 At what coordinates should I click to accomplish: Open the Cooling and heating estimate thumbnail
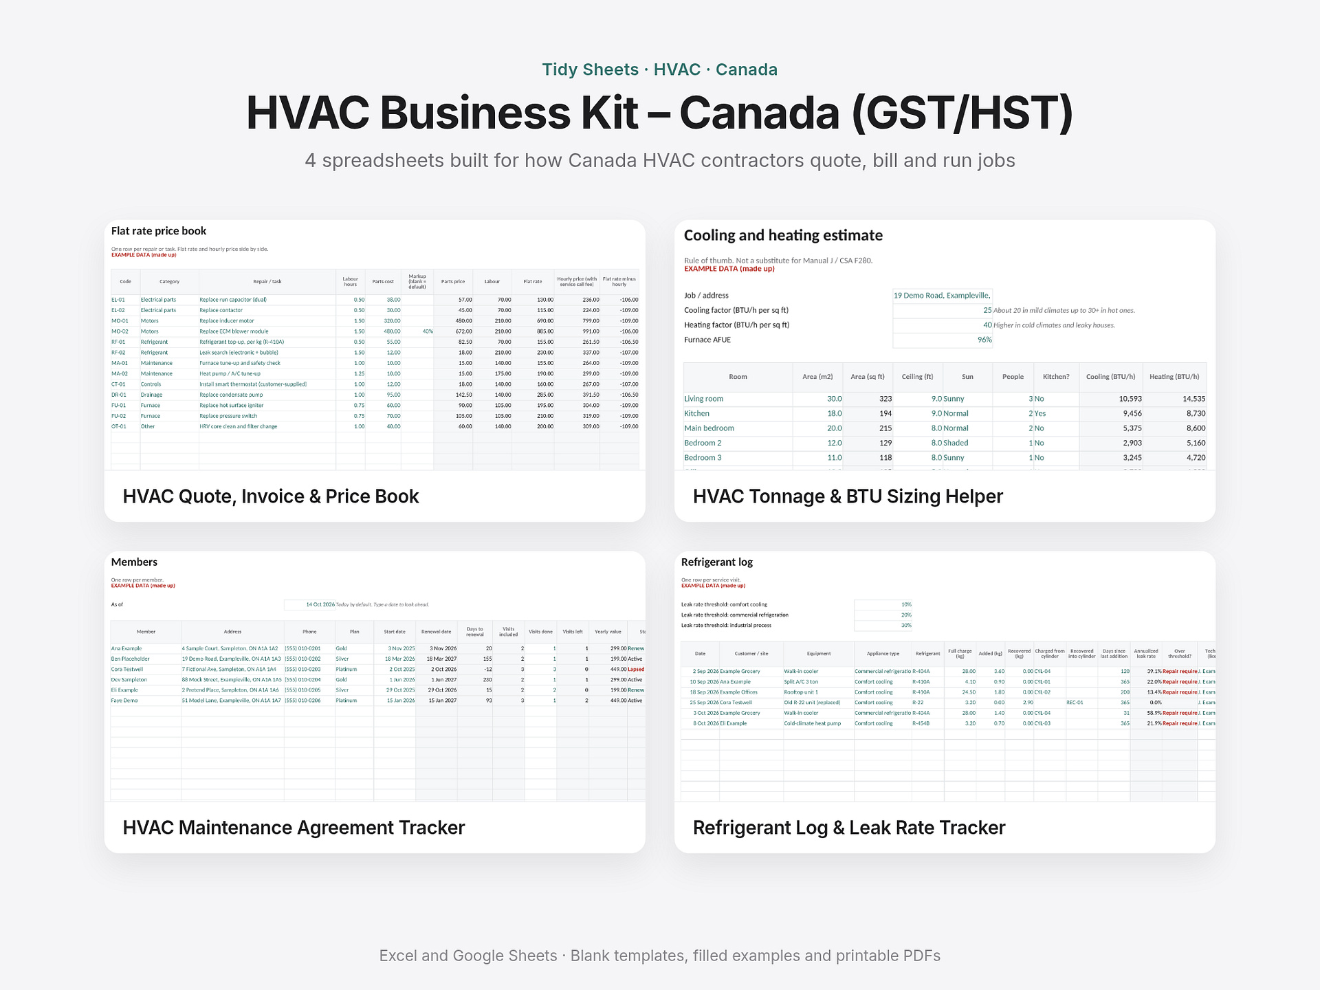click(945, 345)
